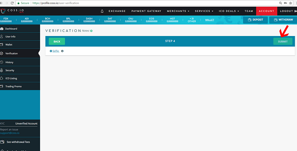
Task: Open the Services dropdown menu
Action: pos(204,11)
